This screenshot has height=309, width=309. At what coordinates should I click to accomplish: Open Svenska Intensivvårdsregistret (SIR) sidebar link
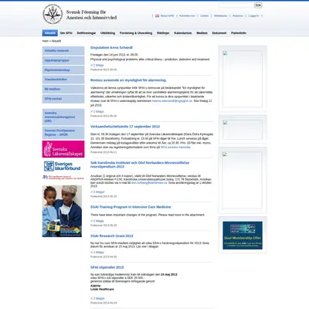point(63,117)
